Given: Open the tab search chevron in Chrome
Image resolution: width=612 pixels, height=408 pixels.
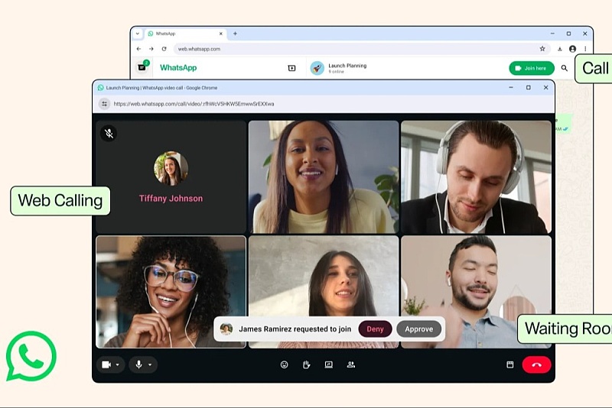Looking at the screenshot, I should click(138, 34).
